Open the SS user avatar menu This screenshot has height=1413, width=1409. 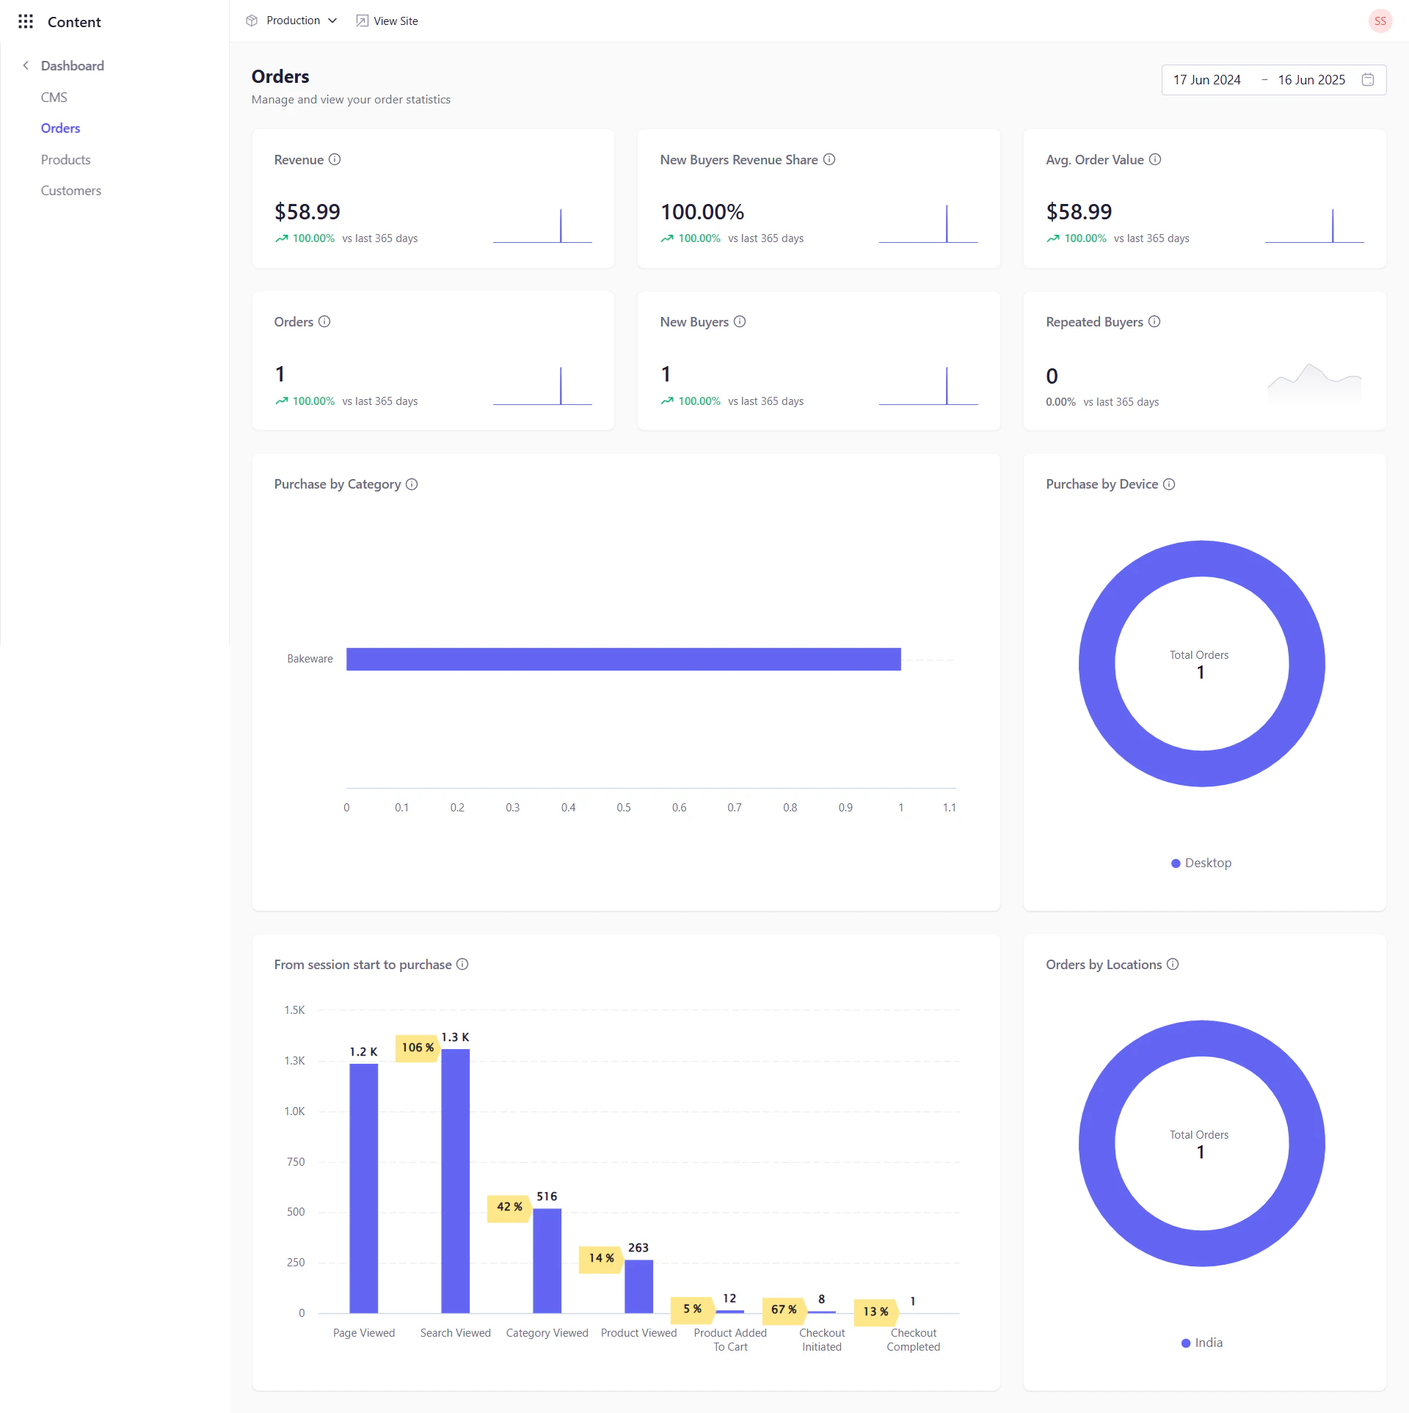(1380, 21)
